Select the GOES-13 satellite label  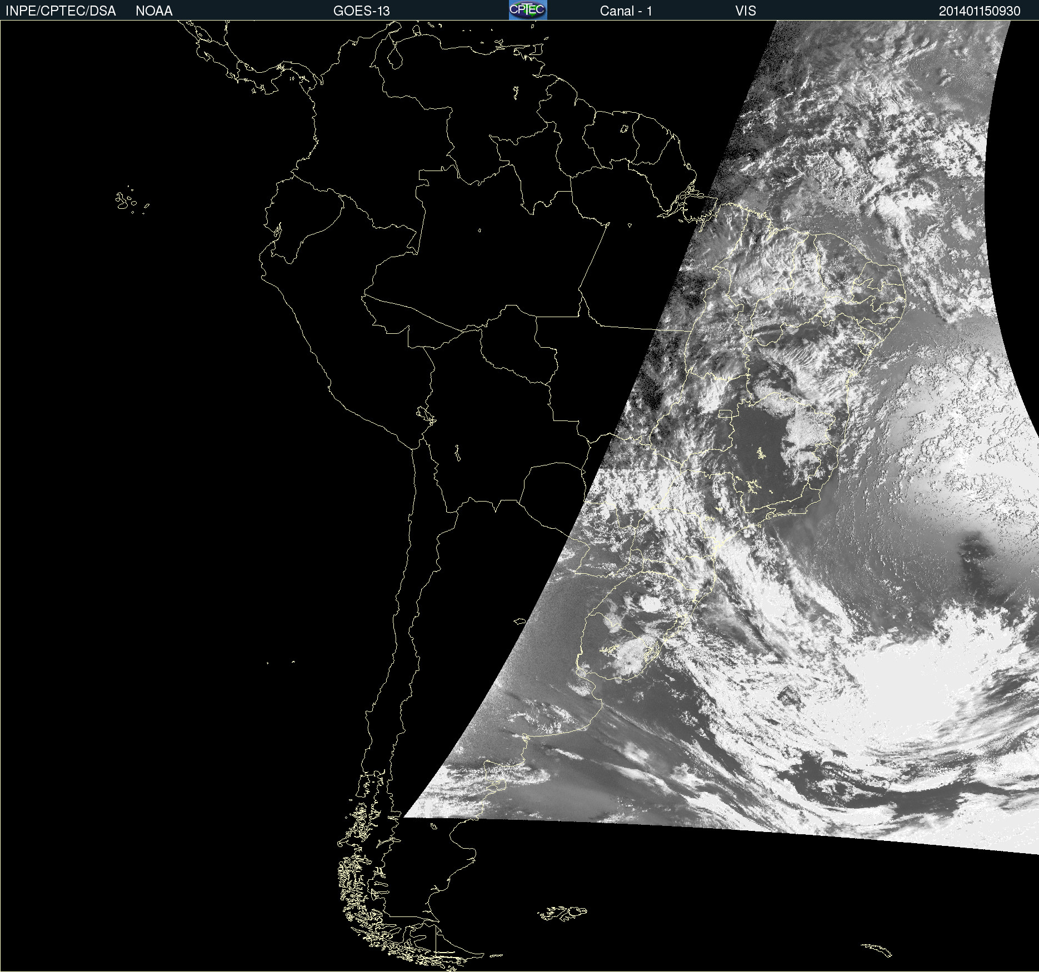tap(362, 11)
